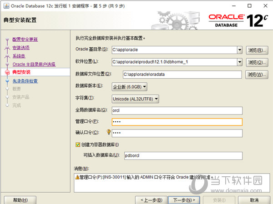This screenshot has width=273, height=204.
Task: Focus the 管理口令 password field
Action: (177, 122)
